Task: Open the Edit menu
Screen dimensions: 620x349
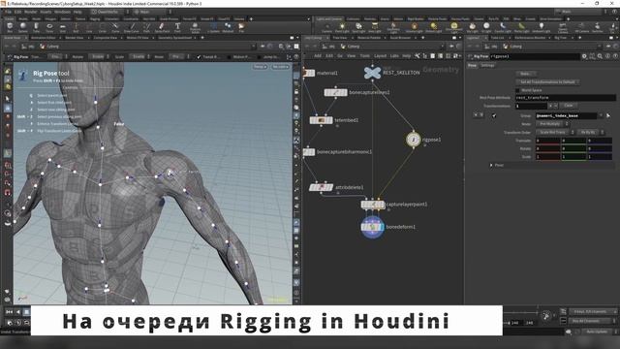Action: click(17, 12)
